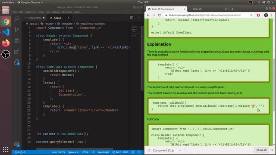Change Spaces: 4 indentation setting

point(73,152)
